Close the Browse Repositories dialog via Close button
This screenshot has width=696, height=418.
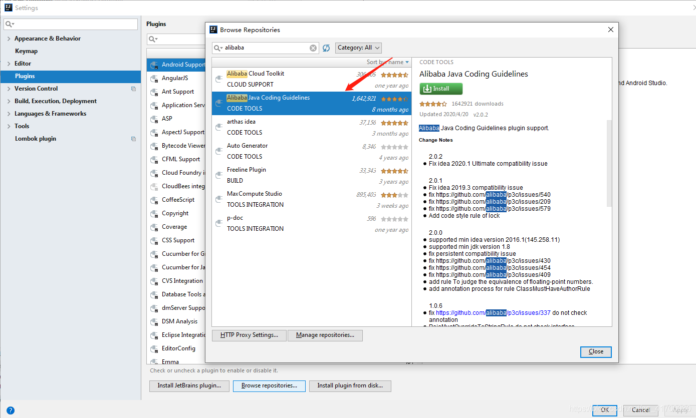point(596,351)
